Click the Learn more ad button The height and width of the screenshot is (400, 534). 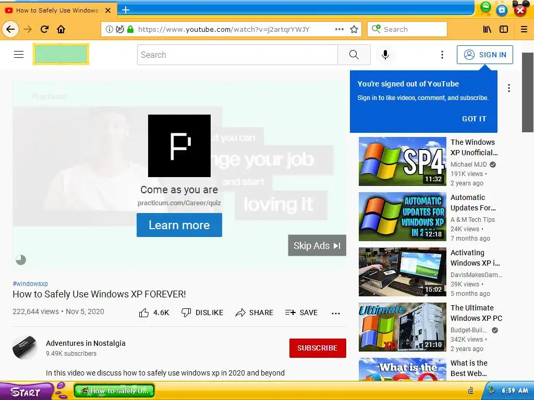pos(179,225)
